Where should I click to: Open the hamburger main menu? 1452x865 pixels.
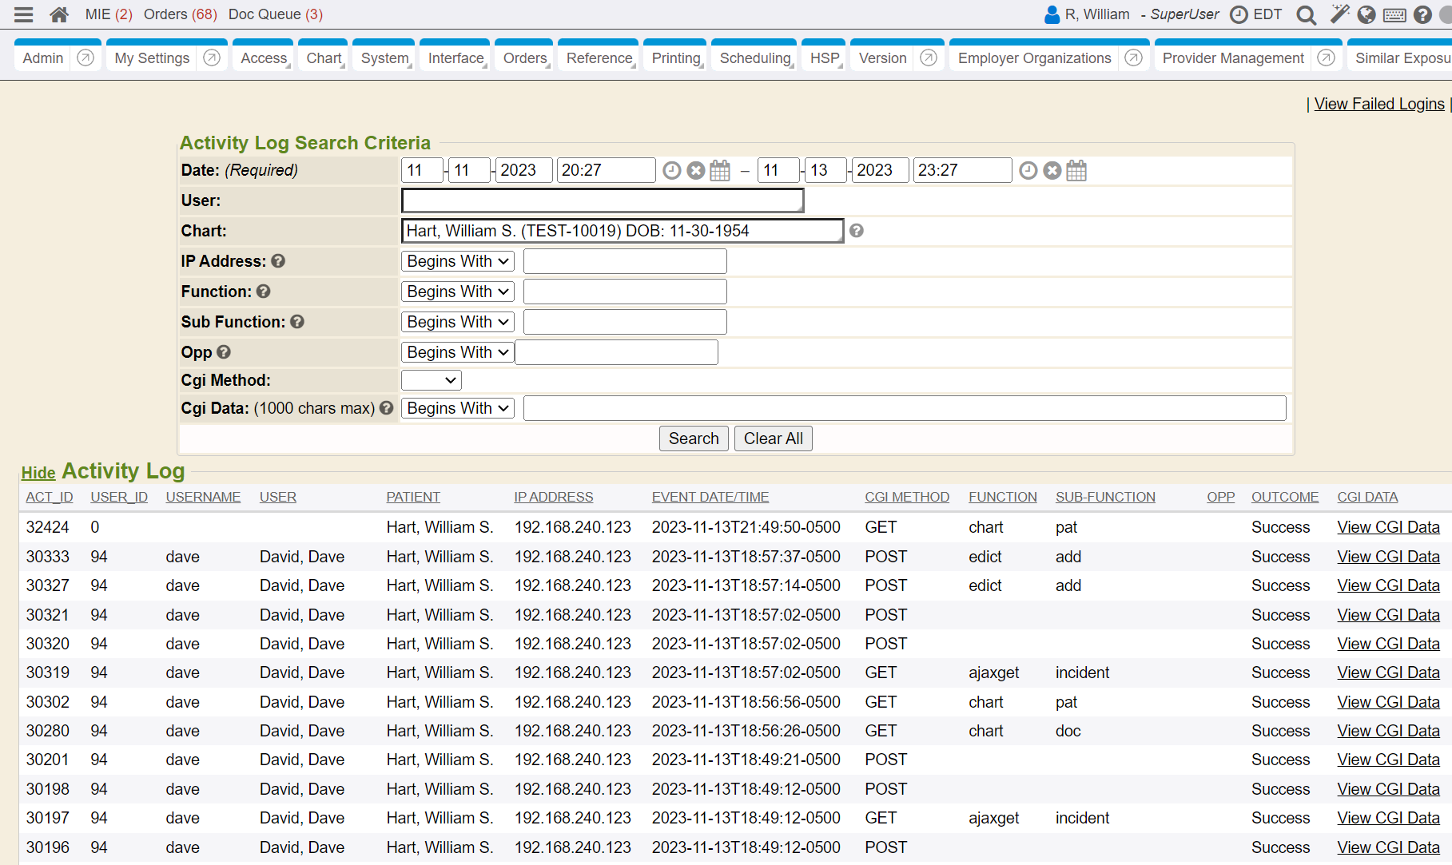click(24, 14)
